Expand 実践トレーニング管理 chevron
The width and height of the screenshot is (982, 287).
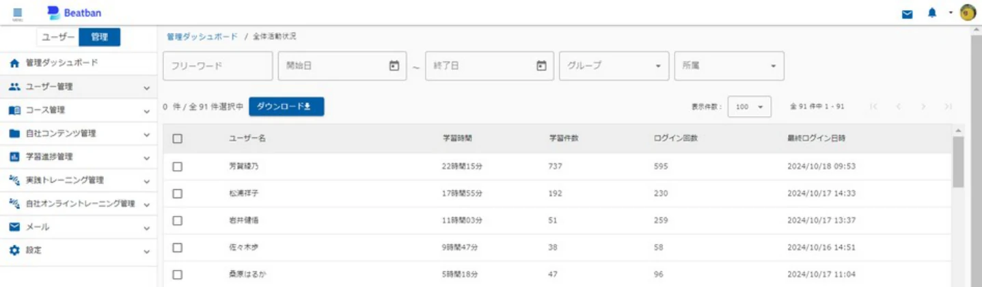146,181
